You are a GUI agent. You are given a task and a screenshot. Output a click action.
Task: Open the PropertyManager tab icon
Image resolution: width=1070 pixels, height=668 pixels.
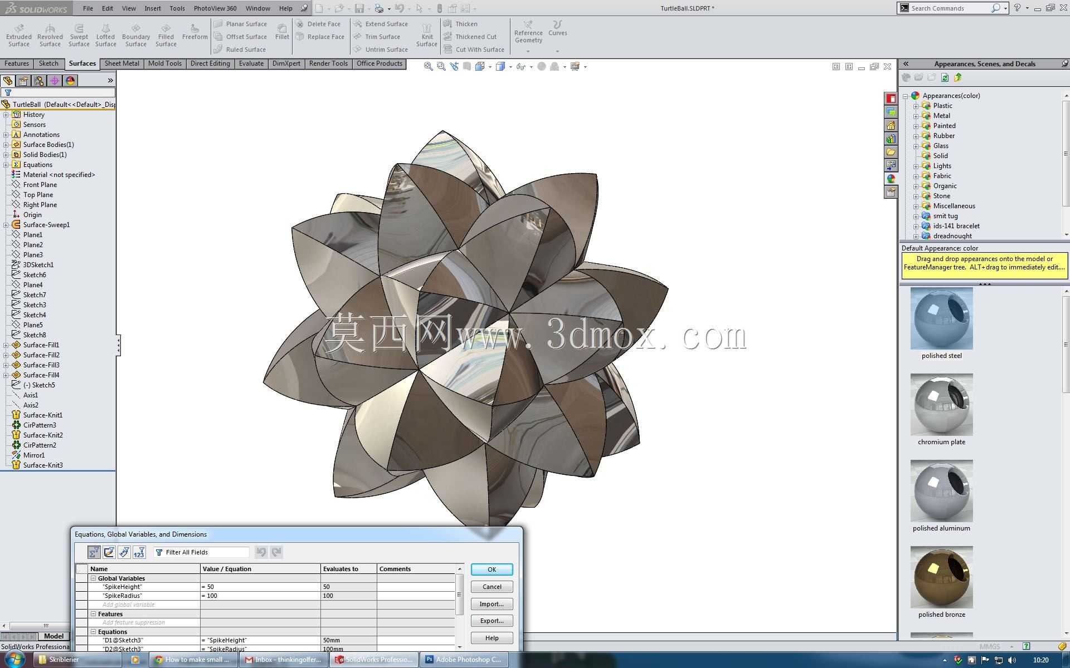(23, 81)
